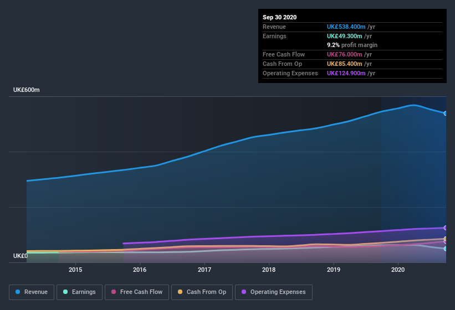Image resolution: width=455 pixels, height=310 pixels.
Task: Click the UK£538.400m revenue value in tooltip
Action: click(x=346, y=27)
